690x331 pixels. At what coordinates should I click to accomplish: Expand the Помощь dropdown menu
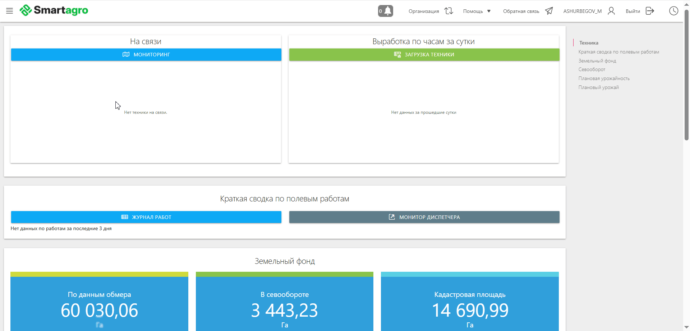click(477, 11)
